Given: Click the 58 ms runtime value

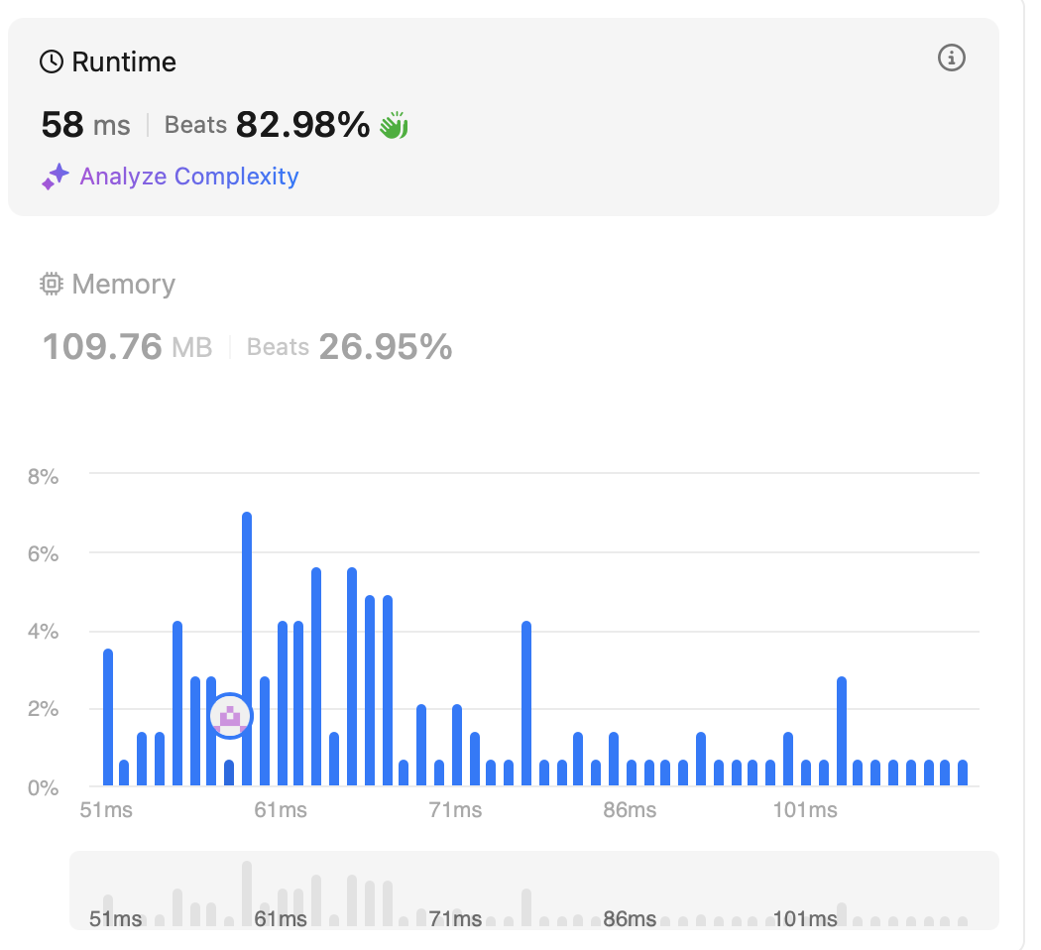Looking at the screenshot, I should 86,126.
